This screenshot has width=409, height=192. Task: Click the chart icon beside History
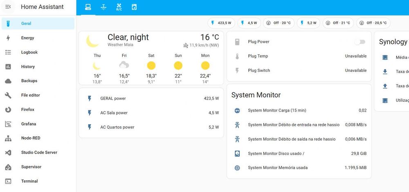[8, 67]
